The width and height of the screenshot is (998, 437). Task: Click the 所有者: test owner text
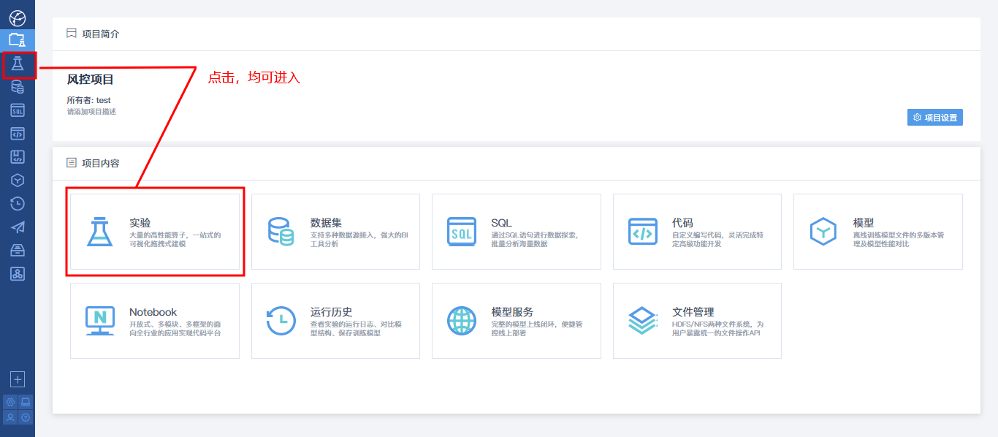tap(89, 100)
